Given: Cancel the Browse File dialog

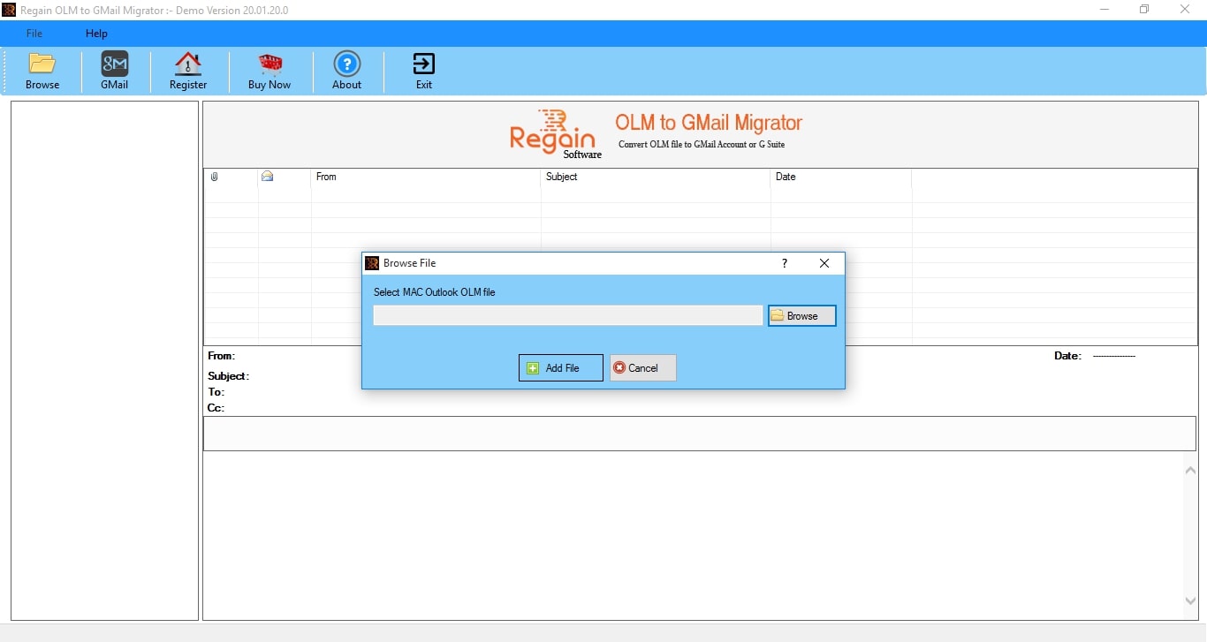Looking at the screenshot, I should (x=641, y=367).
